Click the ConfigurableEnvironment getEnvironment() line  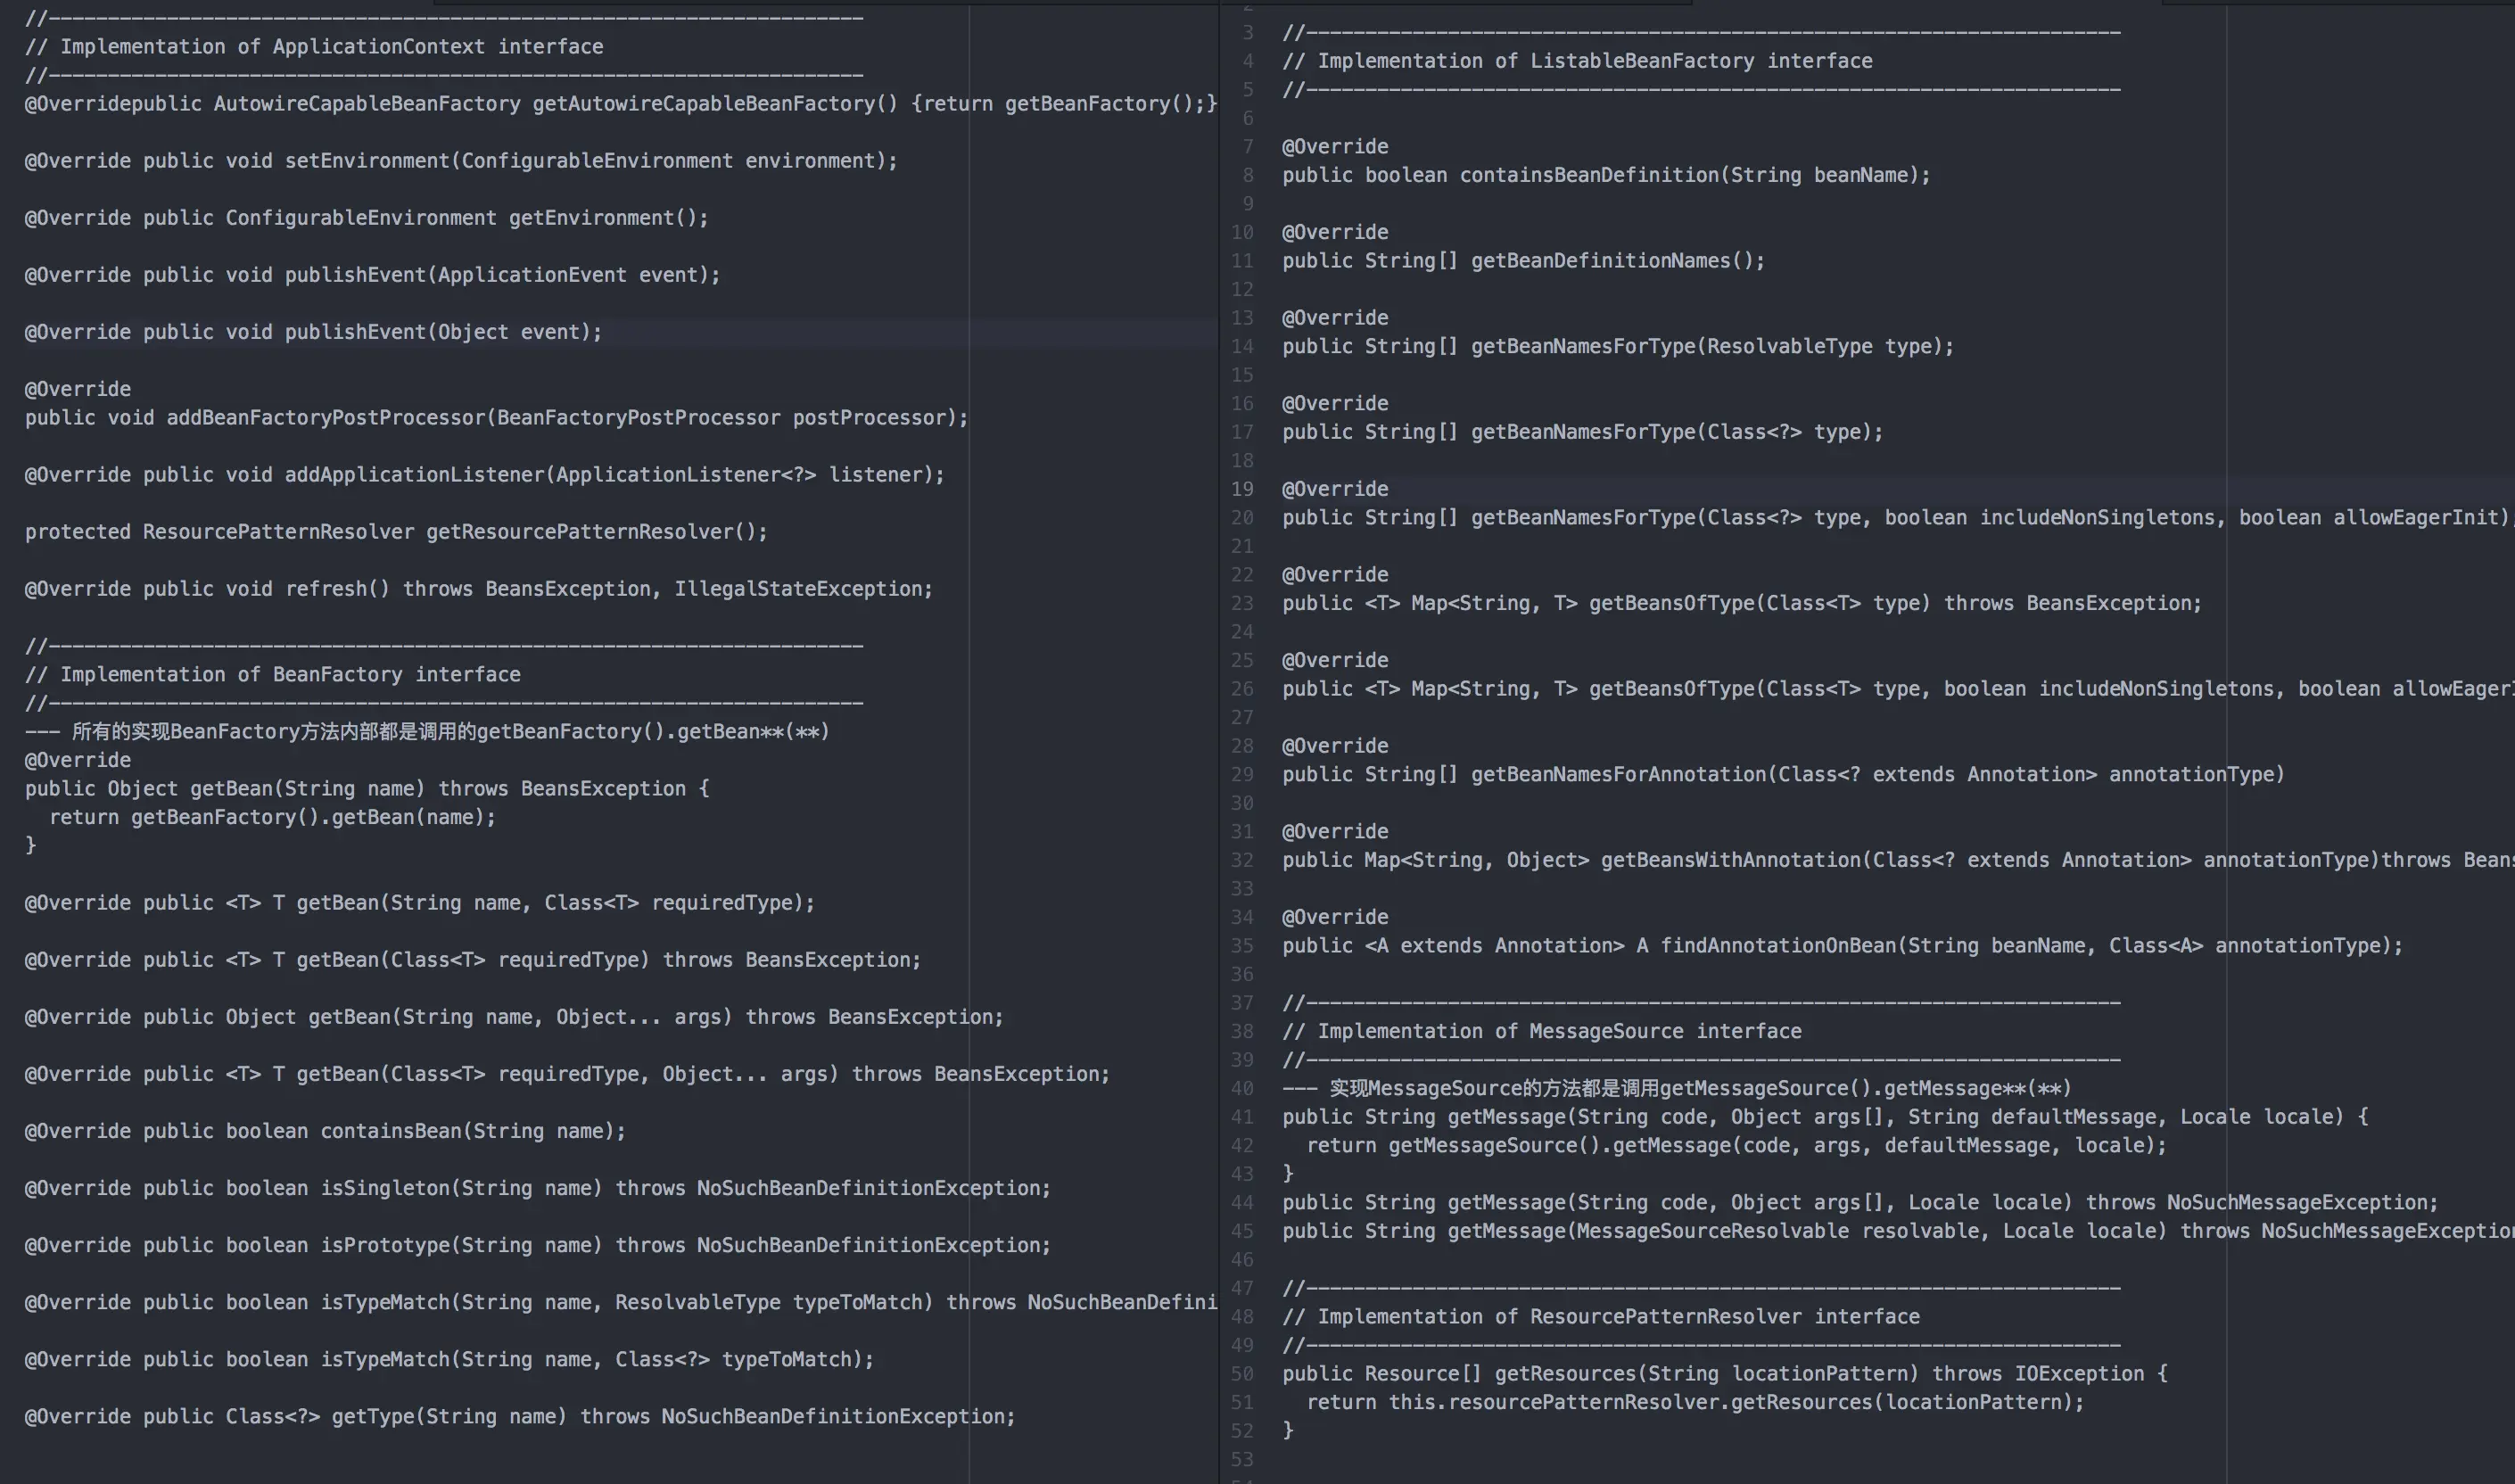click(367, 217)
